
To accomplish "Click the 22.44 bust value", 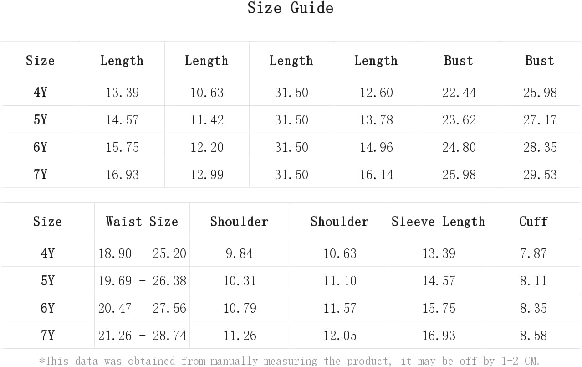I will pyautogui.click(x=459, y=93).
